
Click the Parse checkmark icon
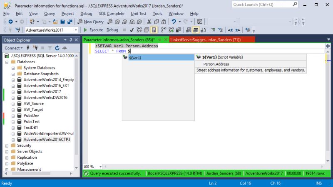[x=132, y=30]
